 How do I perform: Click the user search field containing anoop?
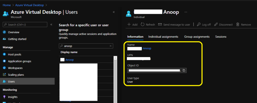[86, 46]
